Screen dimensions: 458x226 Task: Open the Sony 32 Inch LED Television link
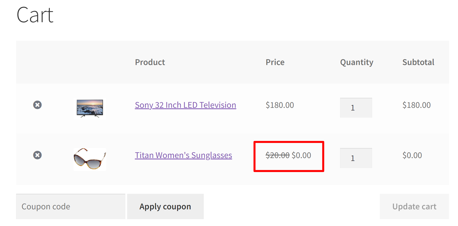[185, 105]
